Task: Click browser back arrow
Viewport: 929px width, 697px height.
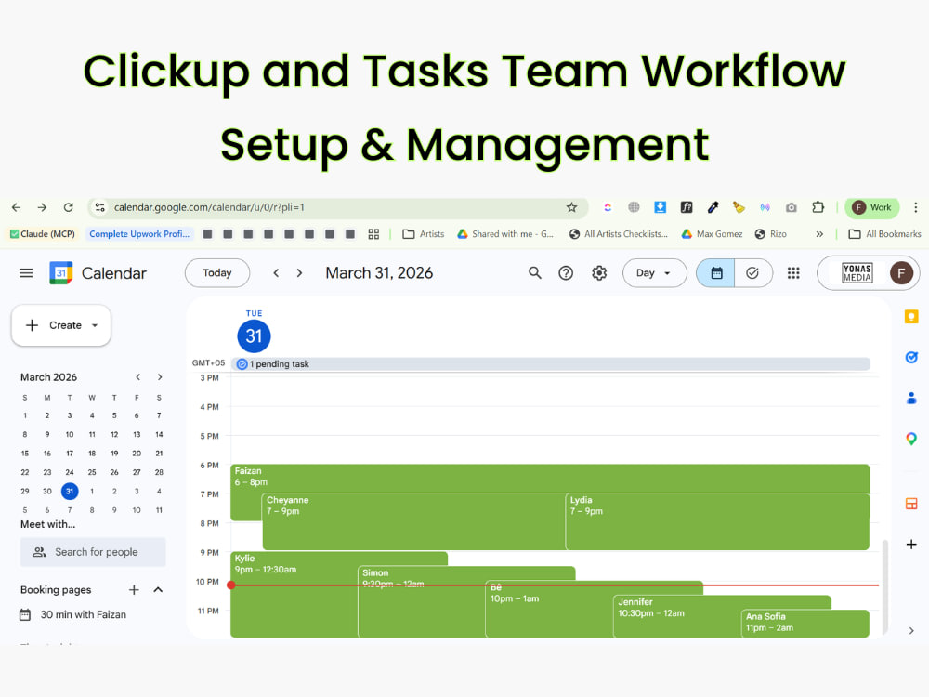Action: tap(16, 207)
